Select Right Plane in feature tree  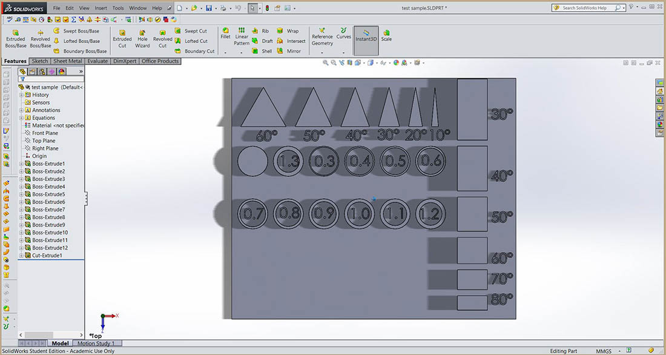[x=42, y=148]
